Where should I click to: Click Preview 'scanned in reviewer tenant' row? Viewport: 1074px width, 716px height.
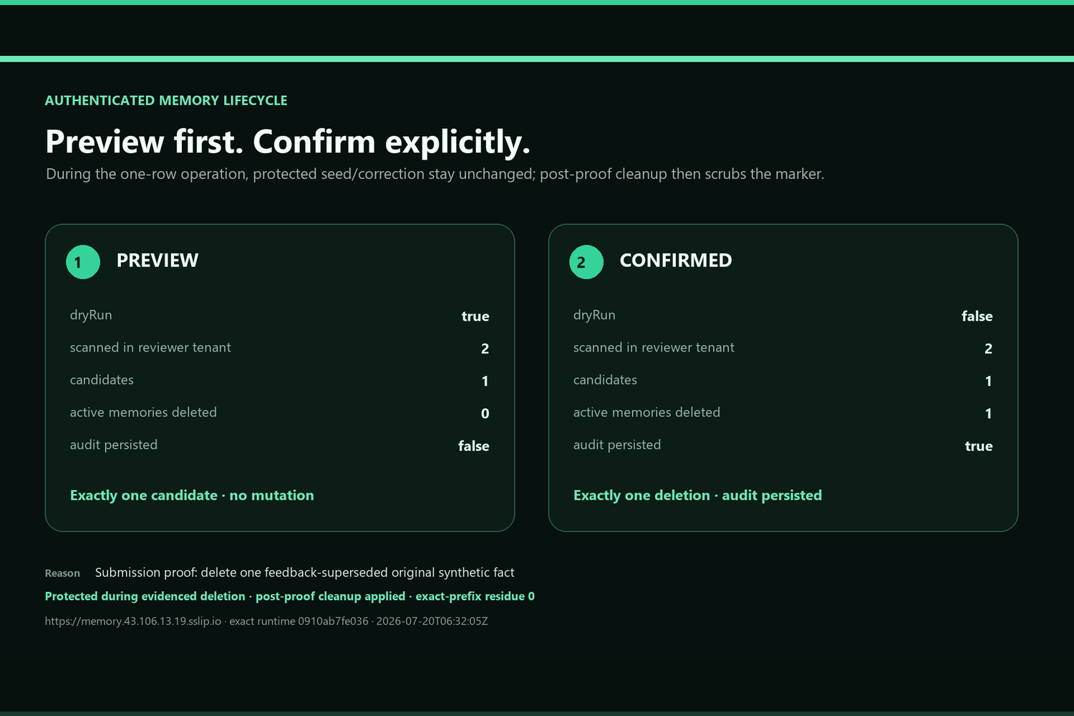coord(280,348)
